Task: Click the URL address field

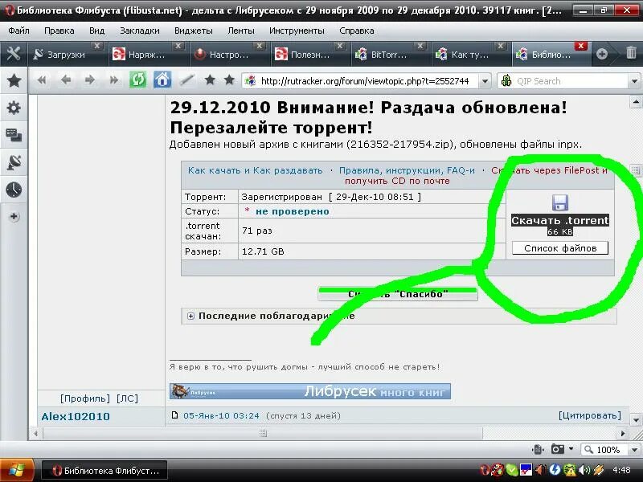Action: tap(365, 81)
